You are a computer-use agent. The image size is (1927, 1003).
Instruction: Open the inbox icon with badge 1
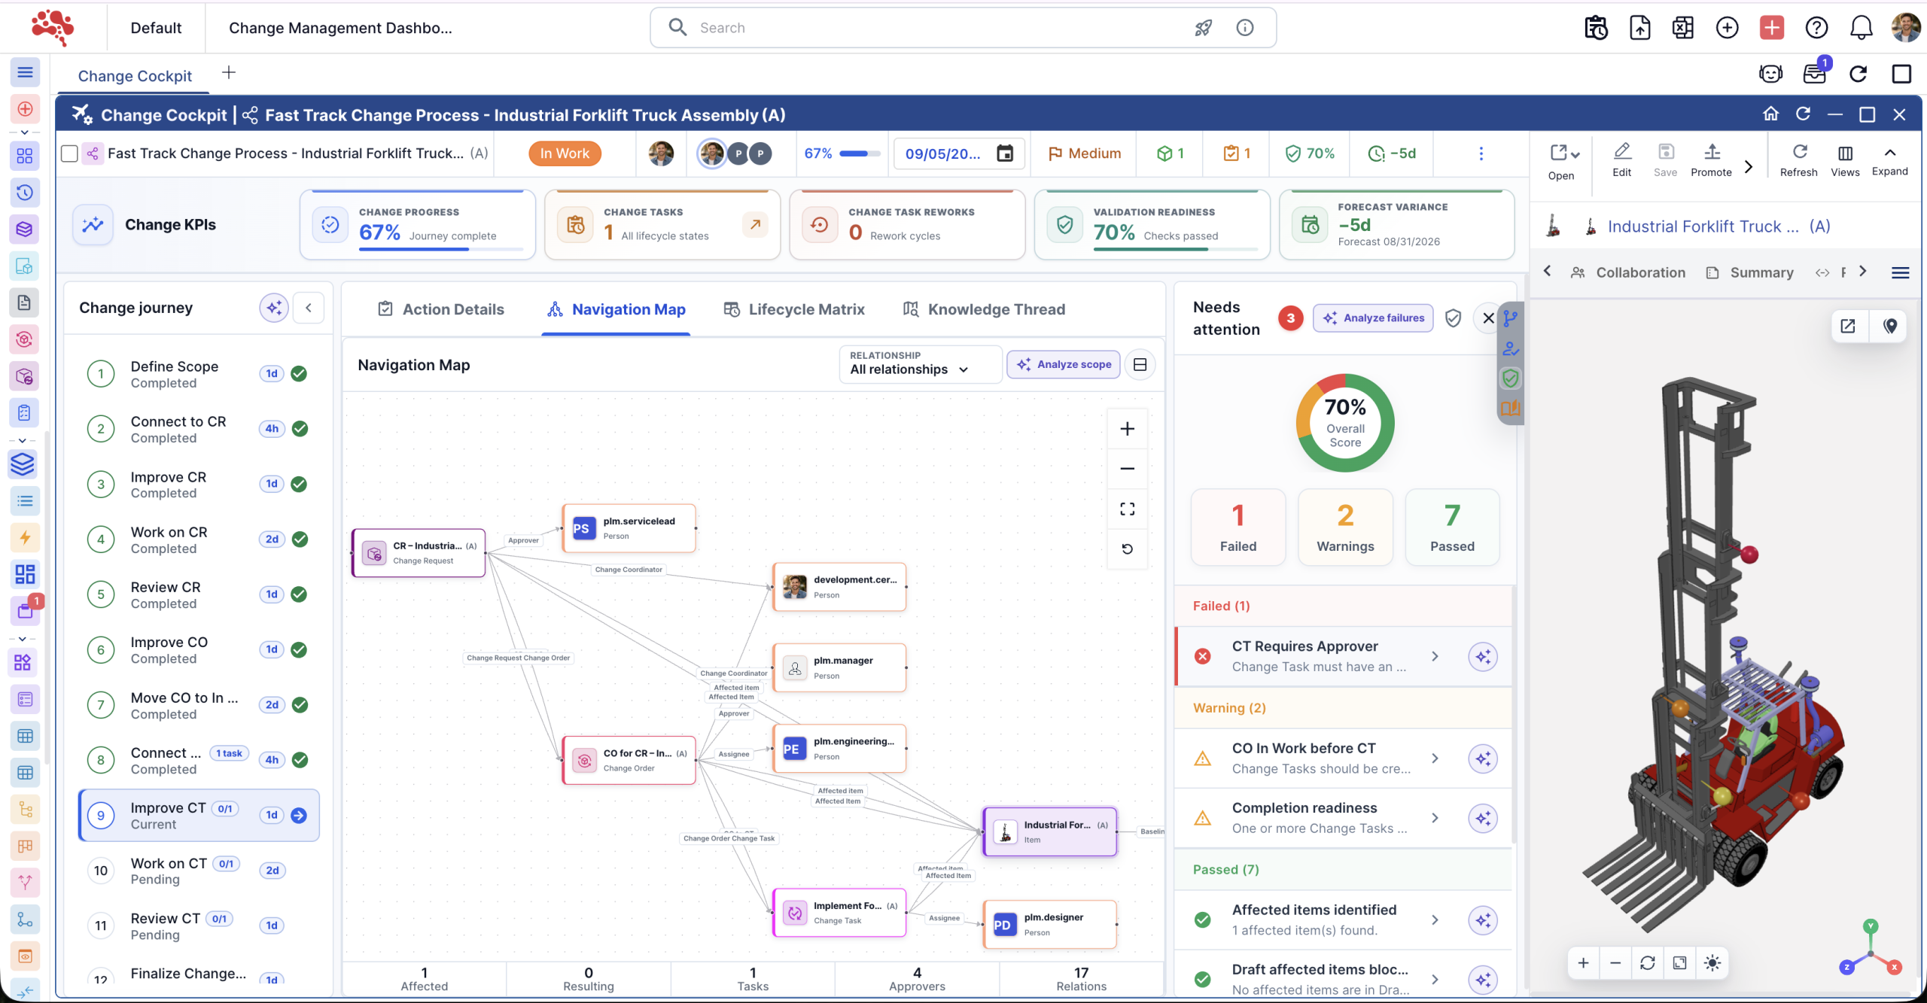tap(1815, 73)
